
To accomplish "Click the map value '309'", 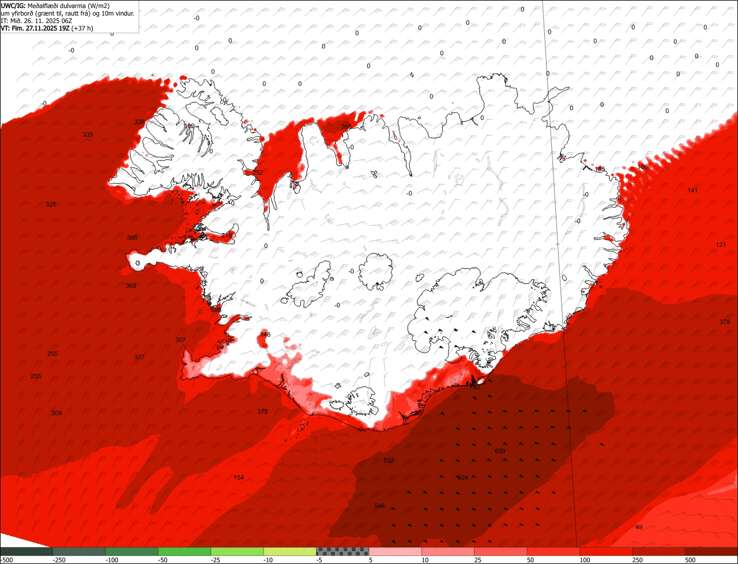I will pos(57,413).
